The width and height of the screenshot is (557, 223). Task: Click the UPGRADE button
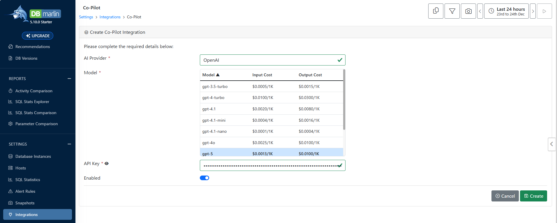click(x=38, y=36)
